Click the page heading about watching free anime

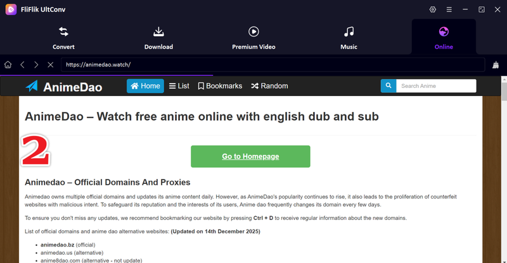click(x=202, y=116)
